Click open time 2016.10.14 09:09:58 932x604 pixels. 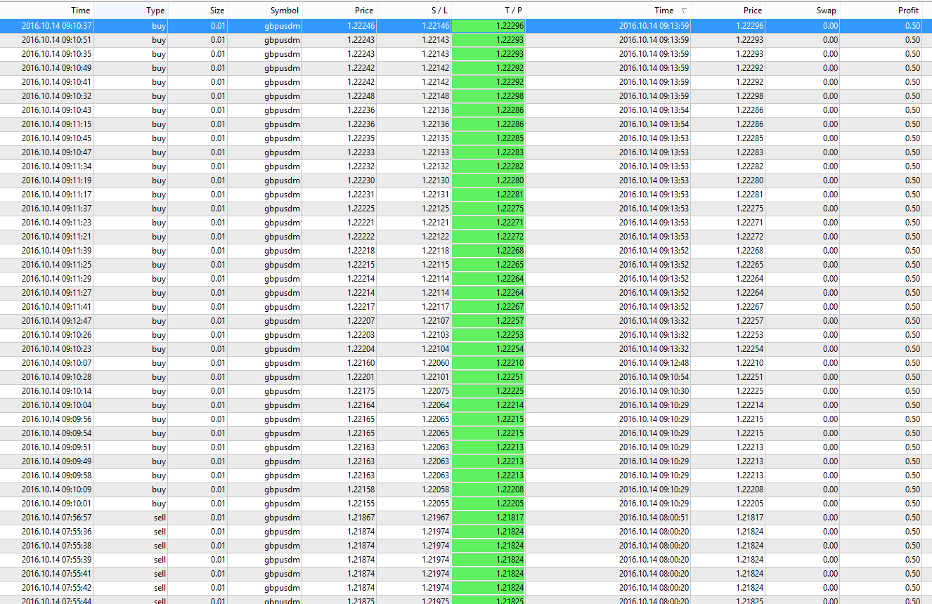(x=56, y=475)
